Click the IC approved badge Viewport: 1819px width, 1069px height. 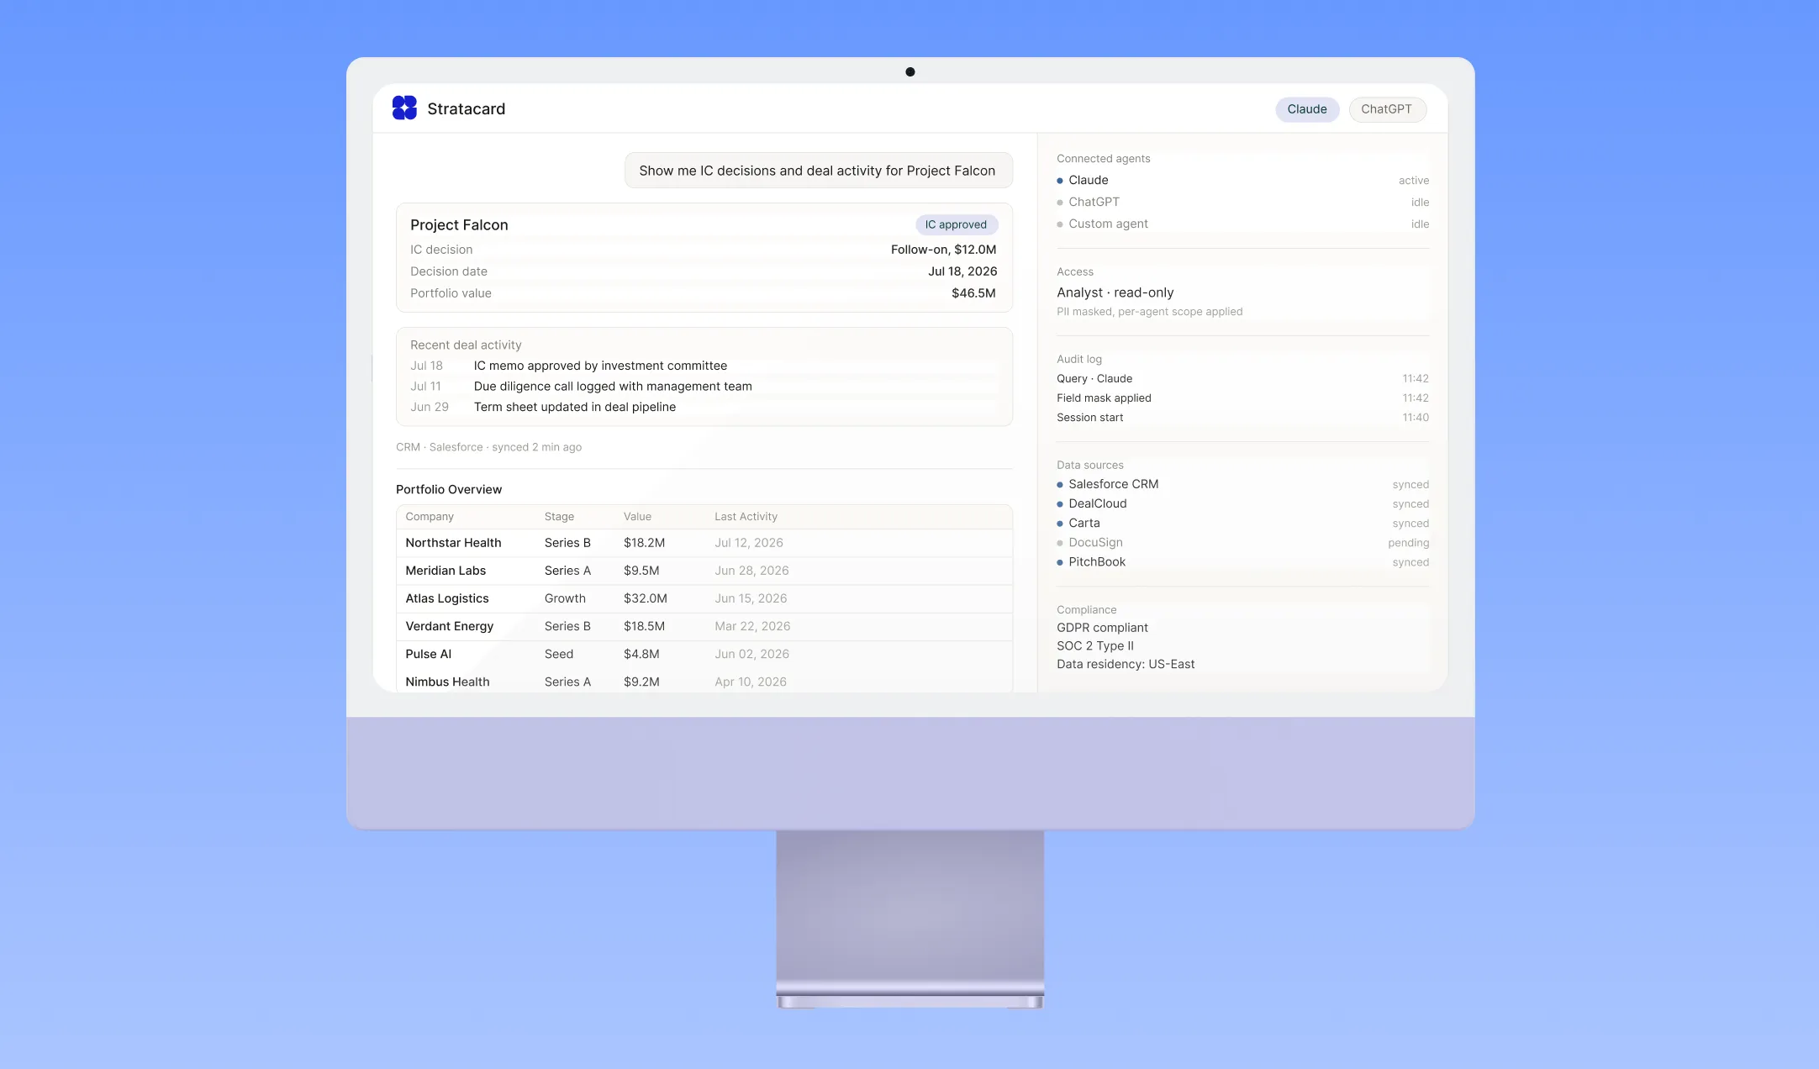(x=957, y=224)
